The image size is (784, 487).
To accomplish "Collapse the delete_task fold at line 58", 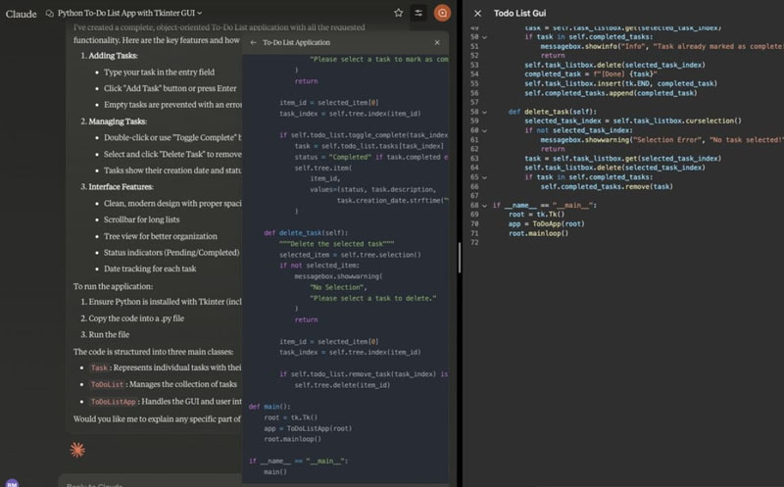I will 484,112.
